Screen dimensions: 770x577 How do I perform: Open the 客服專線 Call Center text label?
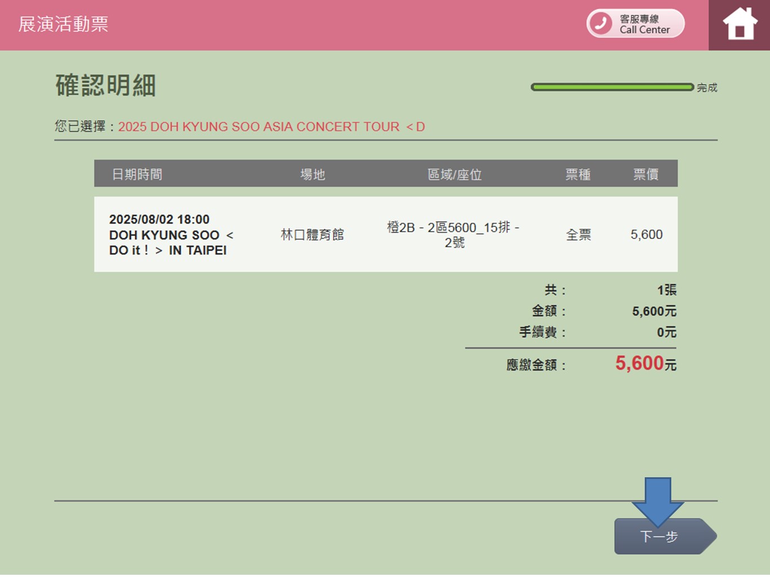(x=644, y=24)
